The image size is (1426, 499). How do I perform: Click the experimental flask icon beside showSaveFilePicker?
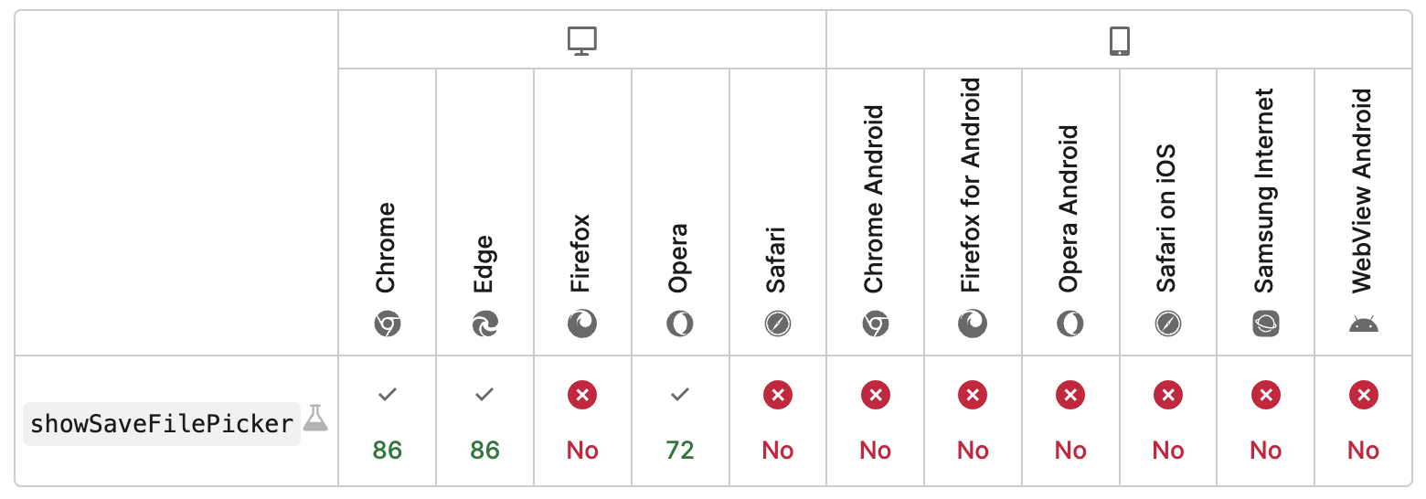click(x=315, y=418)
